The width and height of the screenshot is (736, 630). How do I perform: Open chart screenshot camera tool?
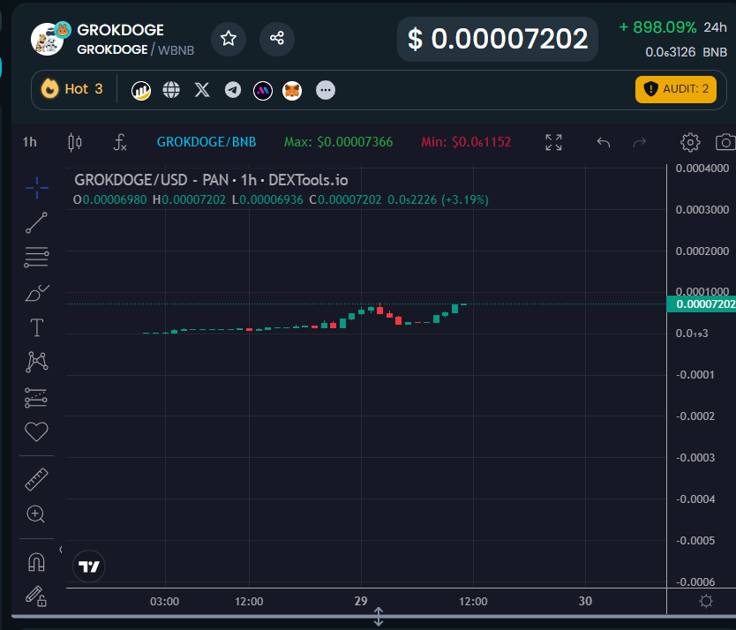pos(724,142)
